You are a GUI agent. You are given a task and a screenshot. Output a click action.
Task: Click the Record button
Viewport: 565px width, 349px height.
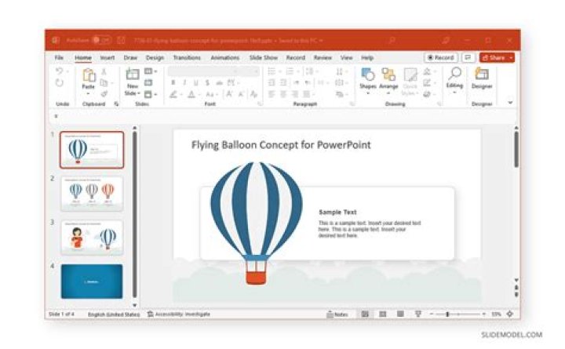pyautogui.click(x=441, y=57)
